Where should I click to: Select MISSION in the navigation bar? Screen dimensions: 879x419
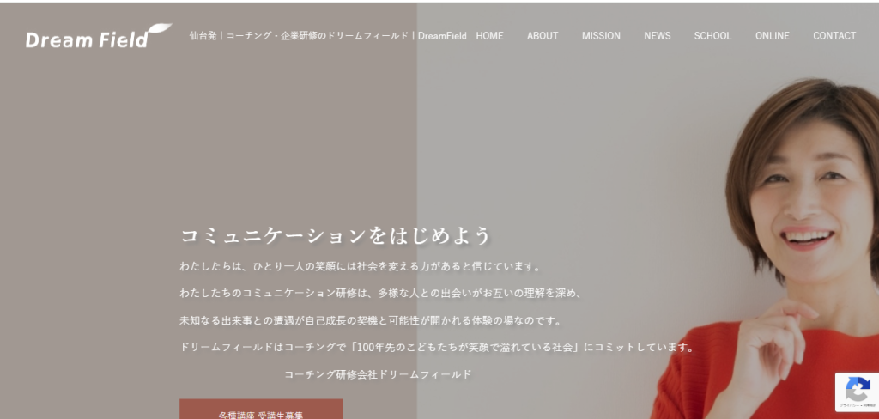(x=601, y=36)
